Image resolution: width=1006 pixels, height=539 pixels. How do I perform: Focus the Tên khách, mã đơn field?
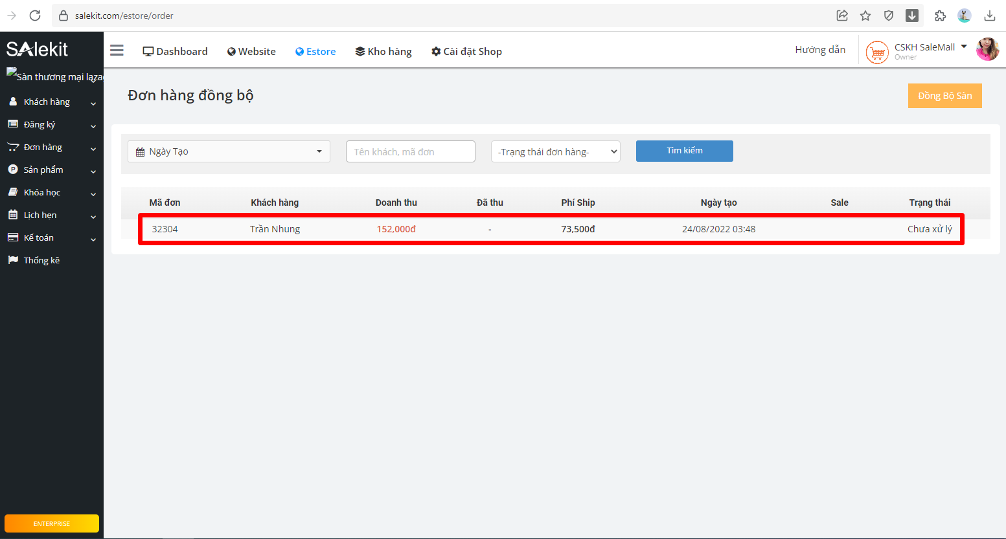410,152
